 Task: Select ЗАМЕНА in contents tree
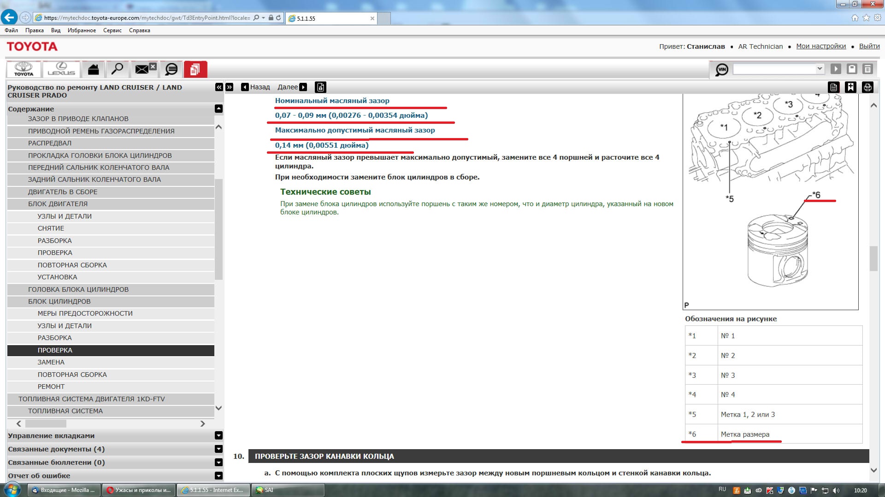pyautogui.click(x=111, y=362)
